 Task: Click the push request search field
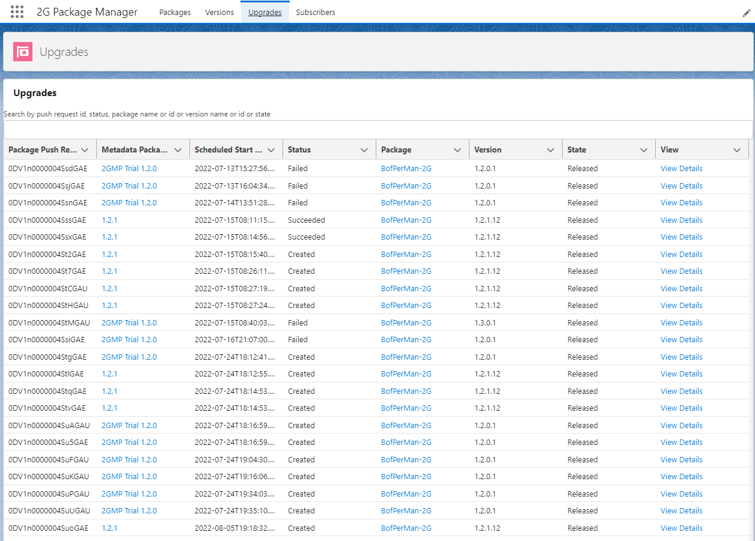[x=377, y=129]
